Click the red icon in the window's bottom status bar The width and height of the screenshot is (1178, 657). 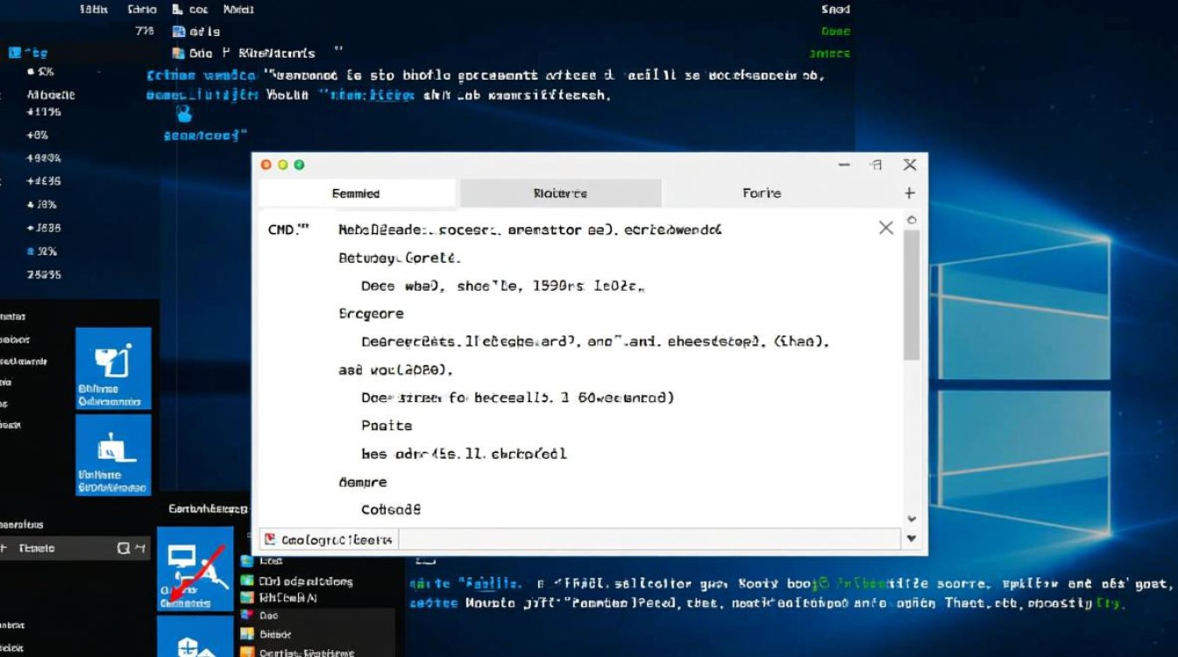click(271, 540)
